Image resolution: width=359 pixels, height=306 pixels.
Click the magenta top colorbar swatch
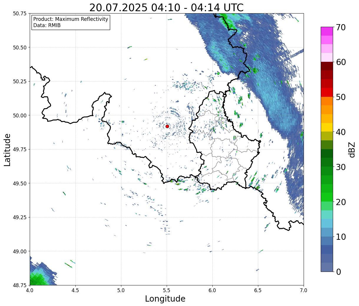[x=327, y=31]
